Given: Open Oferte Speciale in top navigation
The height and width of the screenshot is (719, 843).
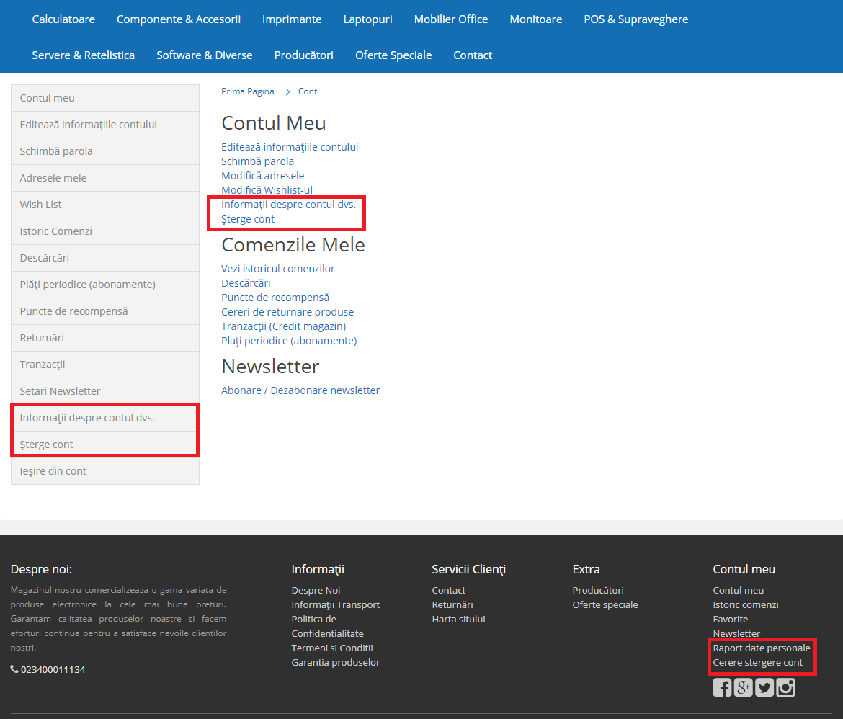Looking at the screenshot, I should (x=393, y=55).
